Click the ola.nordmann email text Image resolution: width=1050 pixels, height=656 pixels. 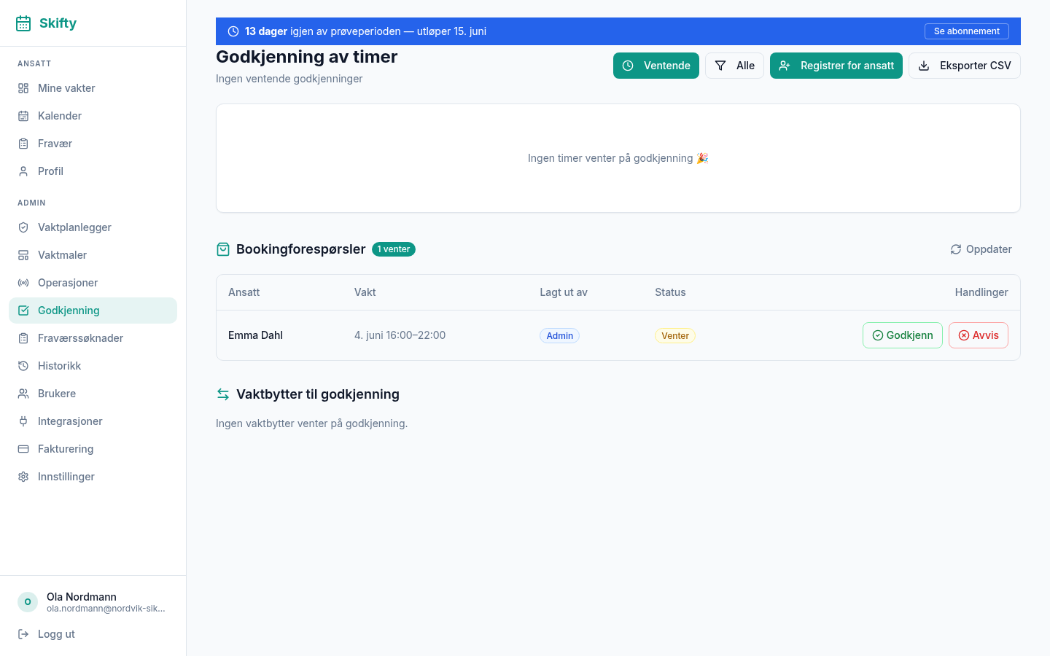click(x=106, y=609)
